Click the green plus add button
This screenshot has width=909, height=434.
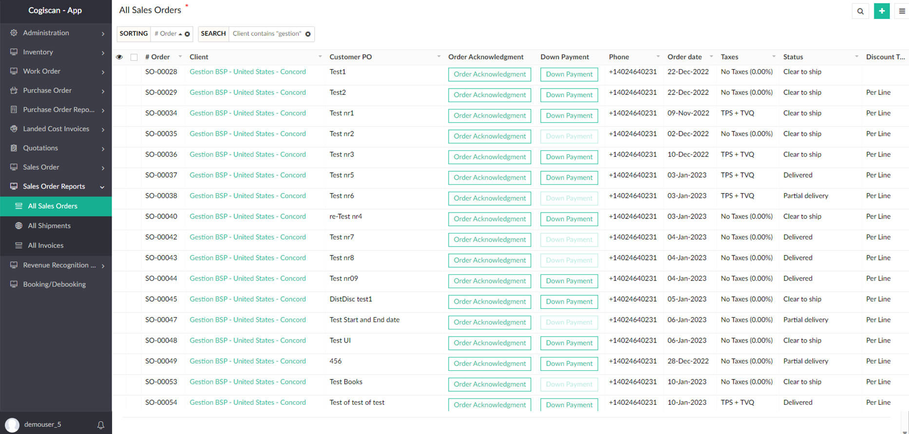(882, 11)
